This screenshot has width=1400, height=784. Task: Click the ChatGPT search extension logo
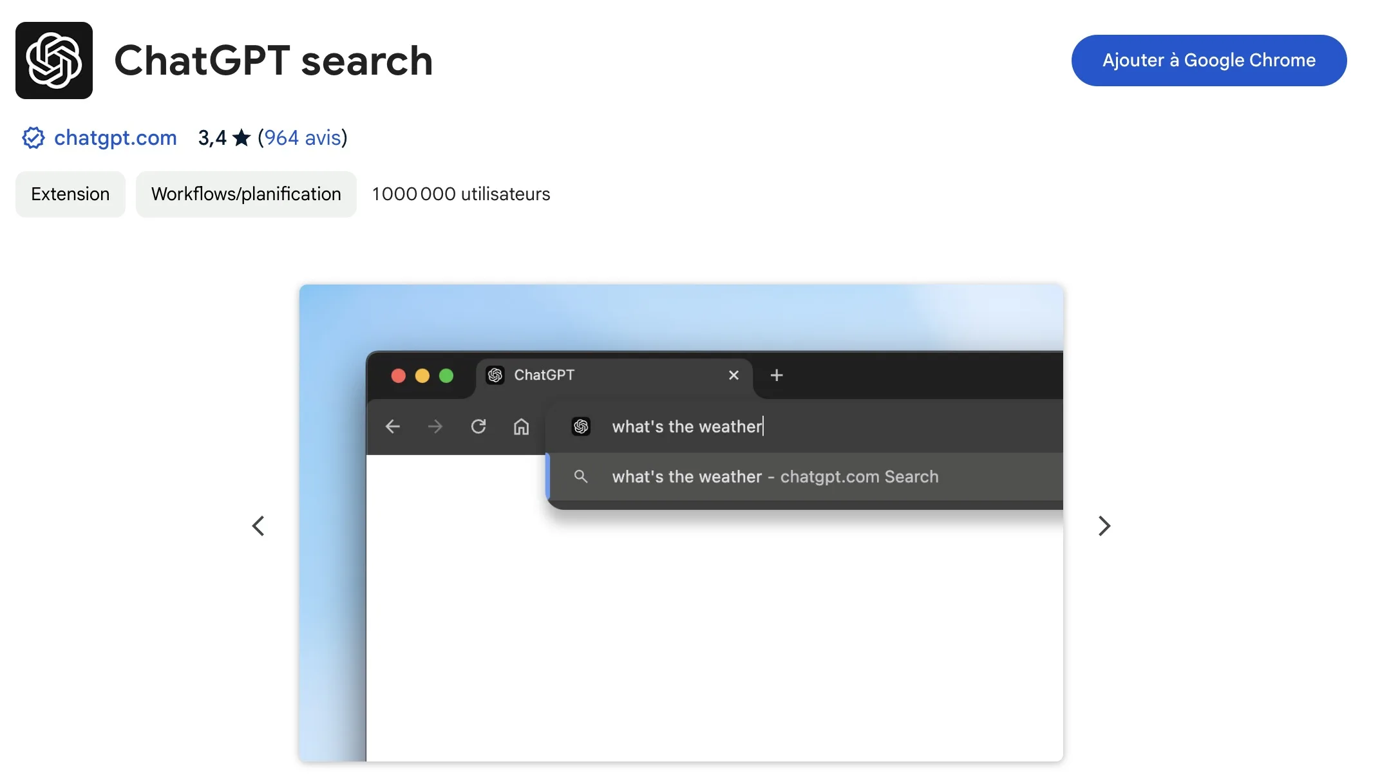pyautogui.click(x=54, y=61)
